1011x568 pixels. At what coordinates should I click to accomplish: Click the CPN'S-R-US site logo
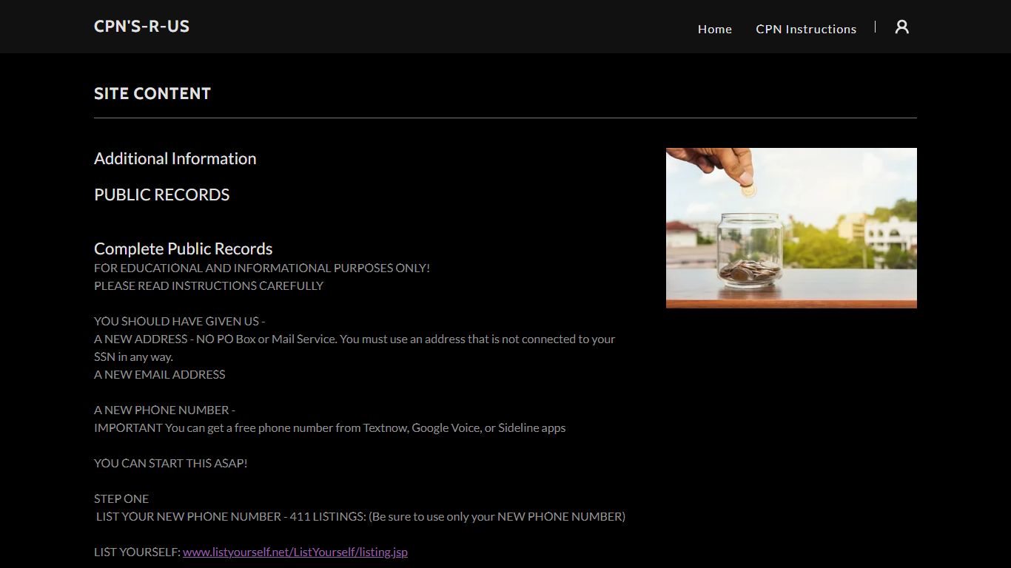pos(141,27)
